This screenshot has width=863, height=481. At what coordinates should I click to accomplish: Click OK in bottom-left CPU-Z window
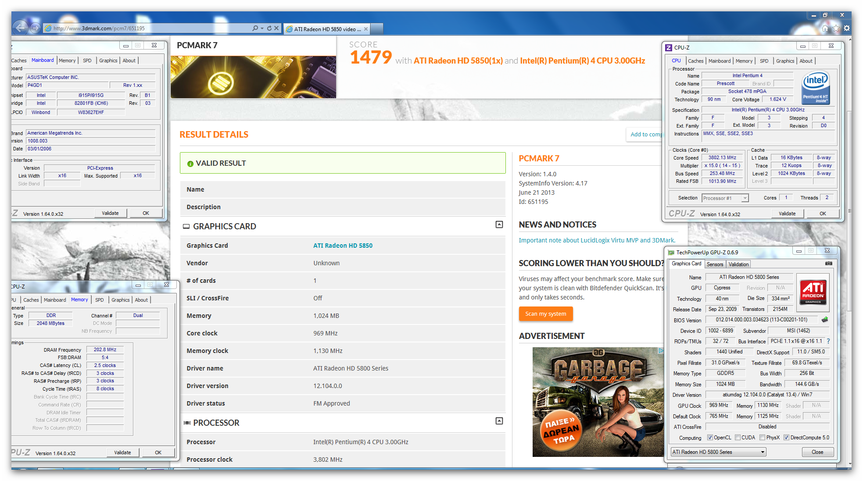pyautogui.click(x=158, y=452)
